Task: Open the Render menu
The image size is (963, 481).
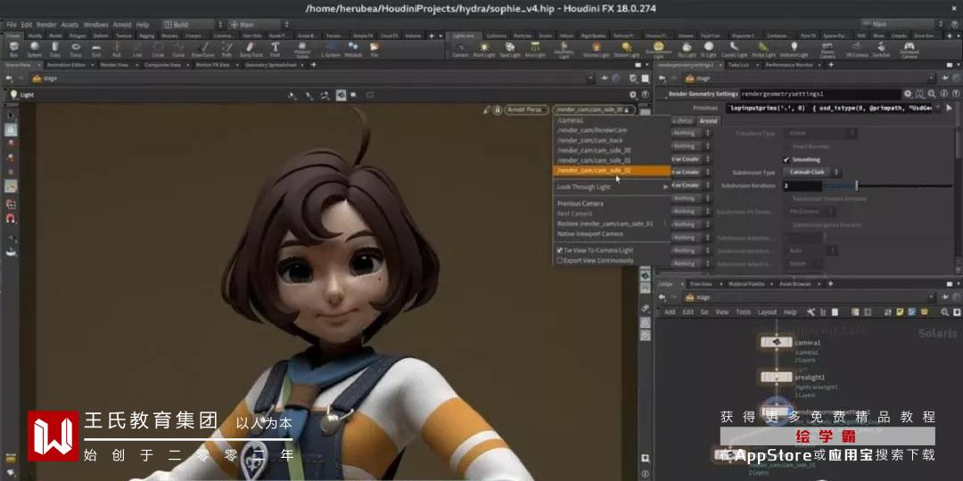Action: pyautogui.click(x=46, y=25)
